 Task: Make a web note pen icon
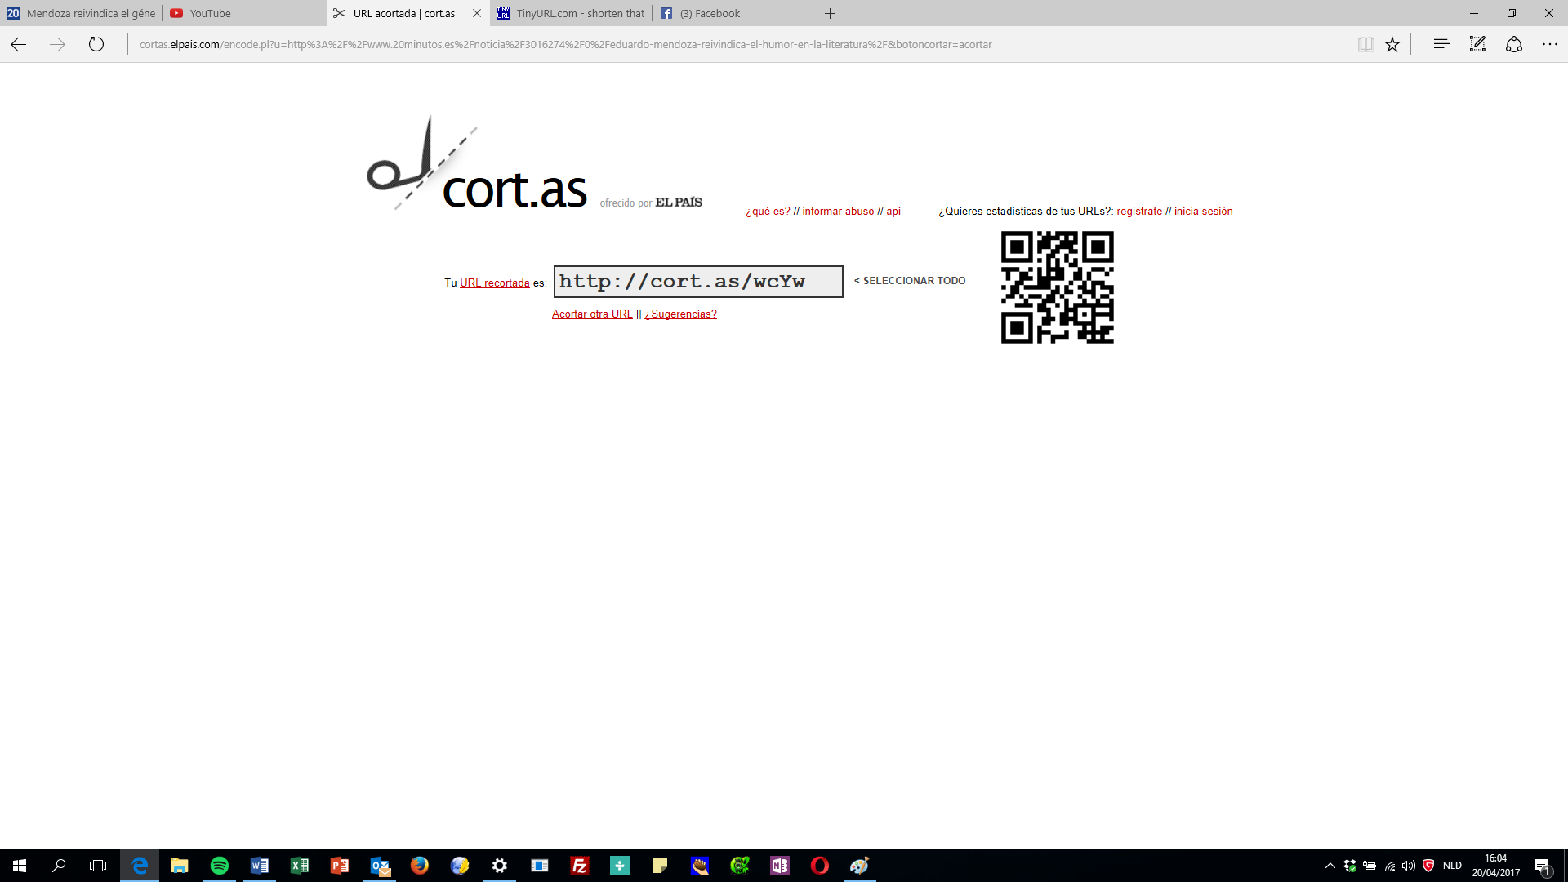(x=1477, y=44)
